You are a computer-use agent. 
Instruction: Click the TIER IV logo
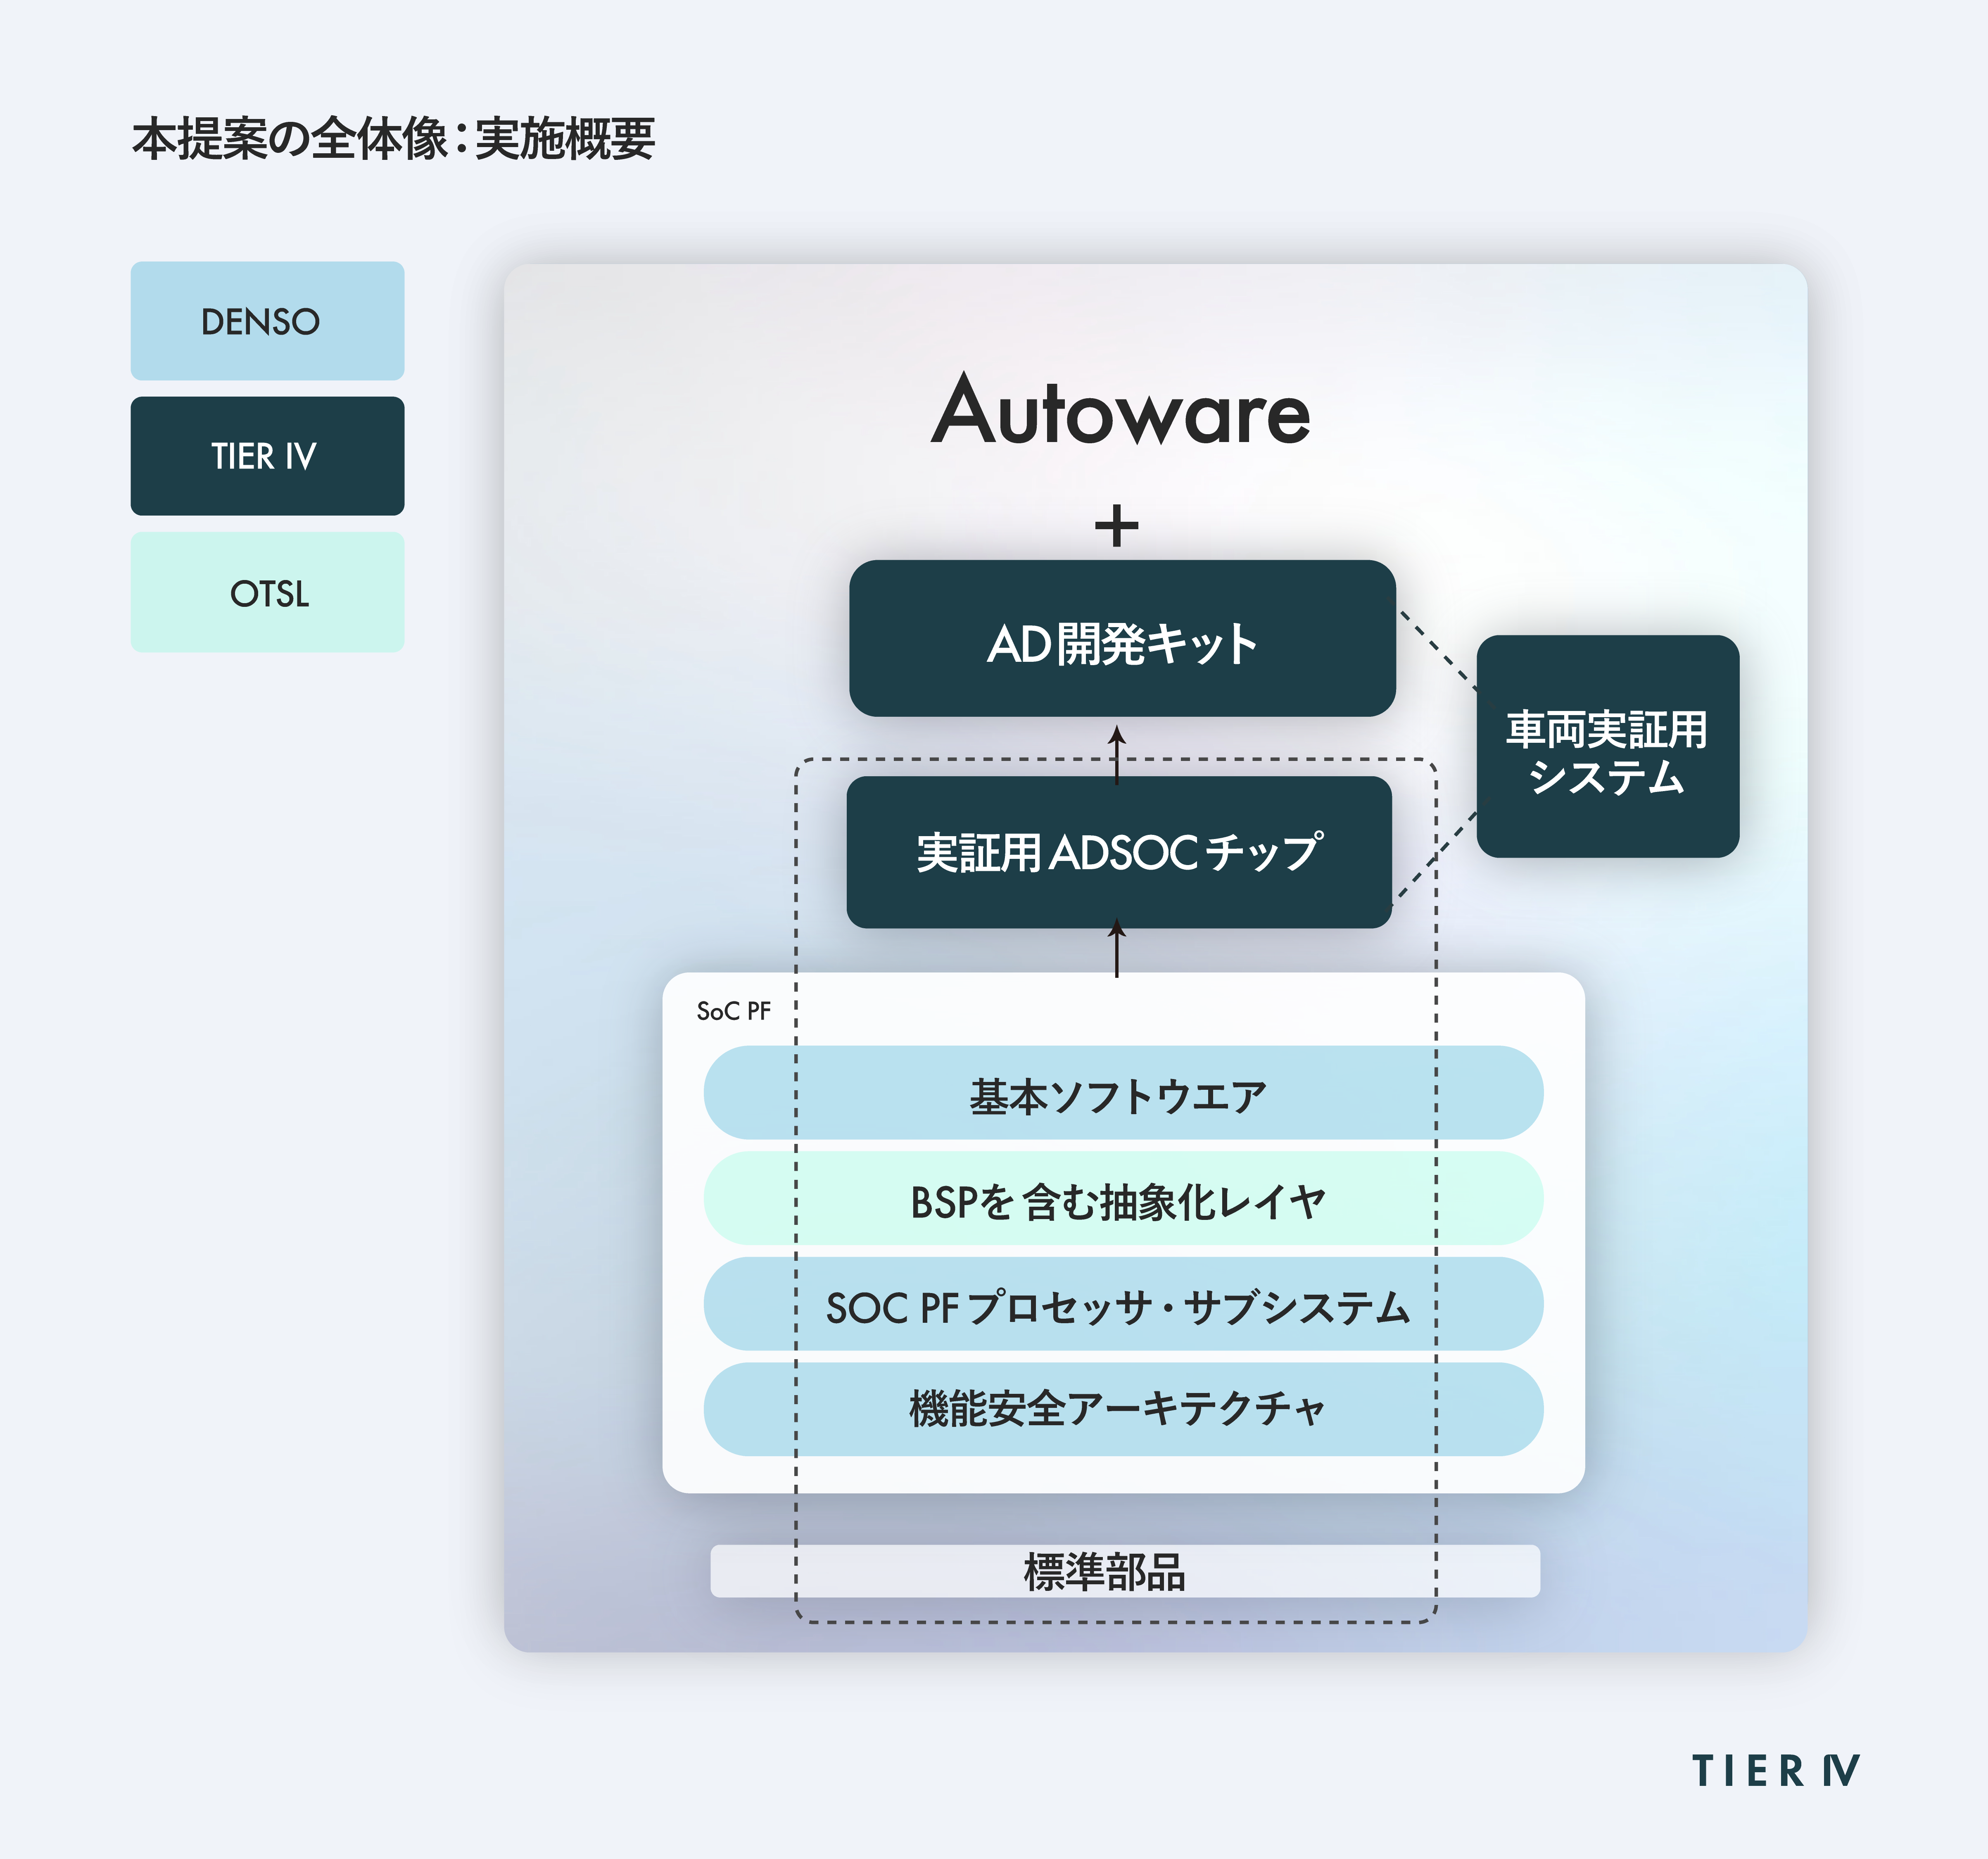pyautogui.click(x=1775, y=1771)
